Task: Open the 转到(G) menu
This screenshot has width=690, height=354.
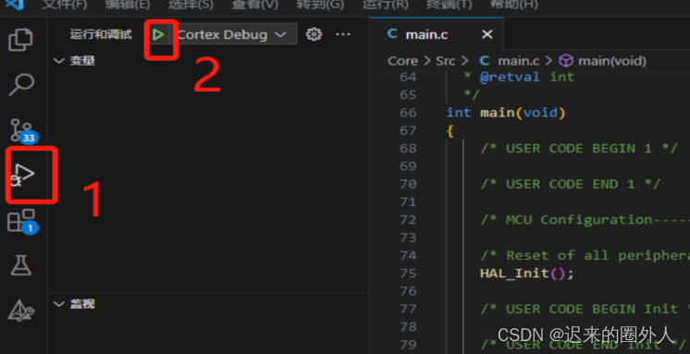Action: click(x=320, y=5)
